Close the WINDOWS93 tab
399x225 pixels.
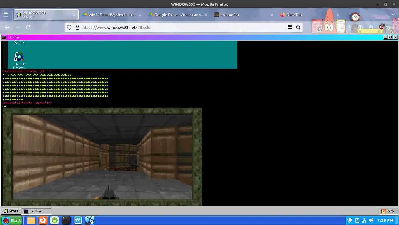click(x=74, y=15)
